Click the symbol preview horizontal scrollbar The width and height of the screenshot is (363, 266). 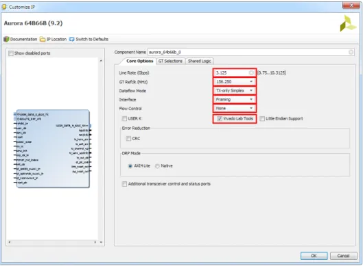52,242
